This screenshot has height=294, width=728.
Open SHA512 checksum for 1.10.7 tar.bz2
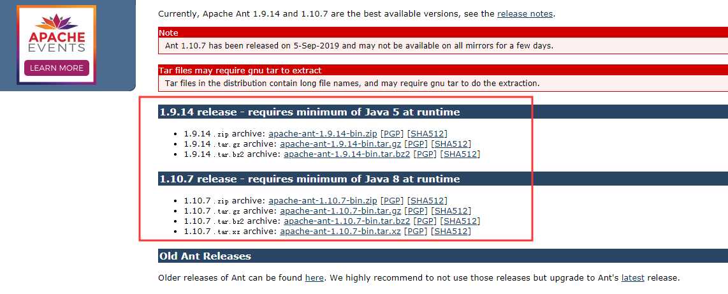[x=460, y=221]
